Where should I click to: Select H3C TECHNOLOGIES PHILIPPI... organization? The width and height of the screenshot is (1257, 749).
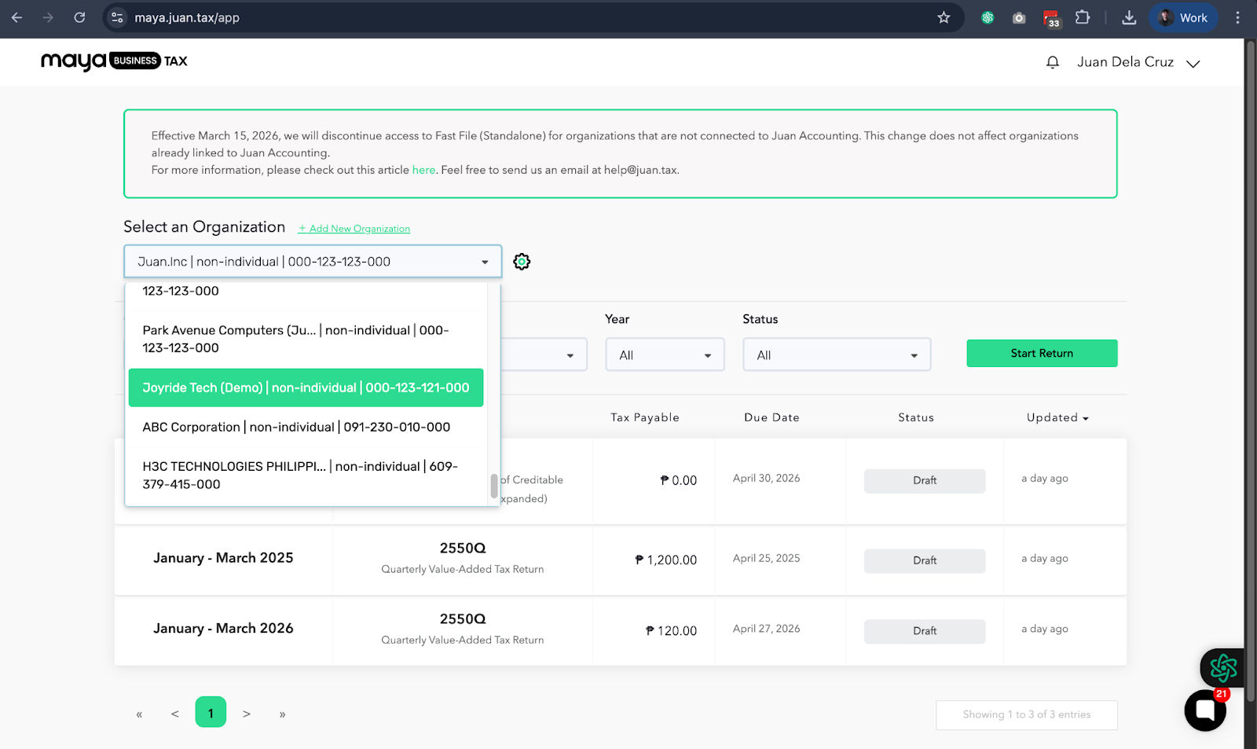point(306,475)
